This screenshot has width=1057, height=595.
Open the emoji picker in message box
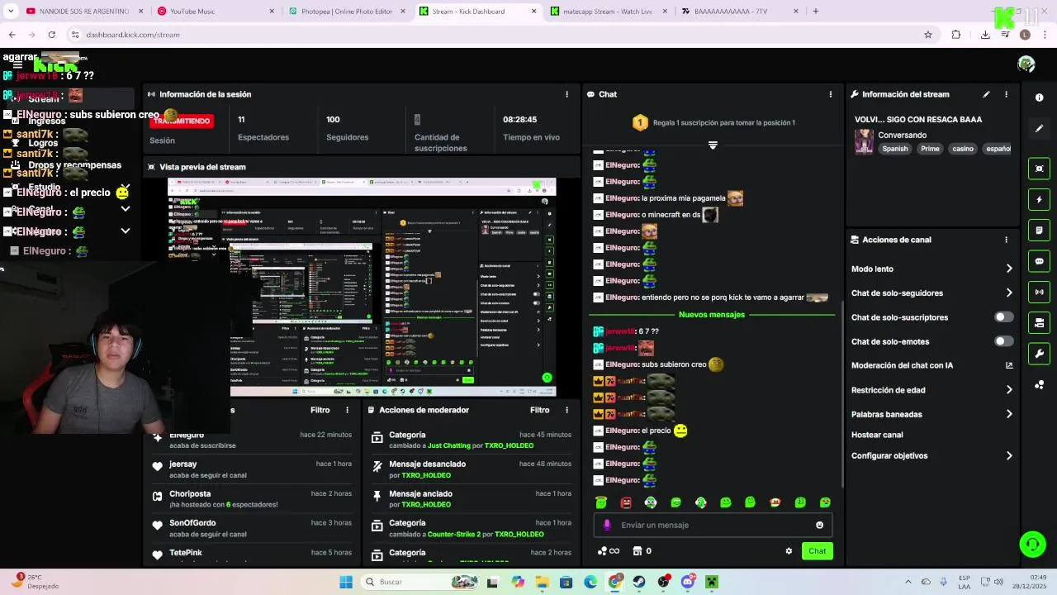click(x=819, y=525)
